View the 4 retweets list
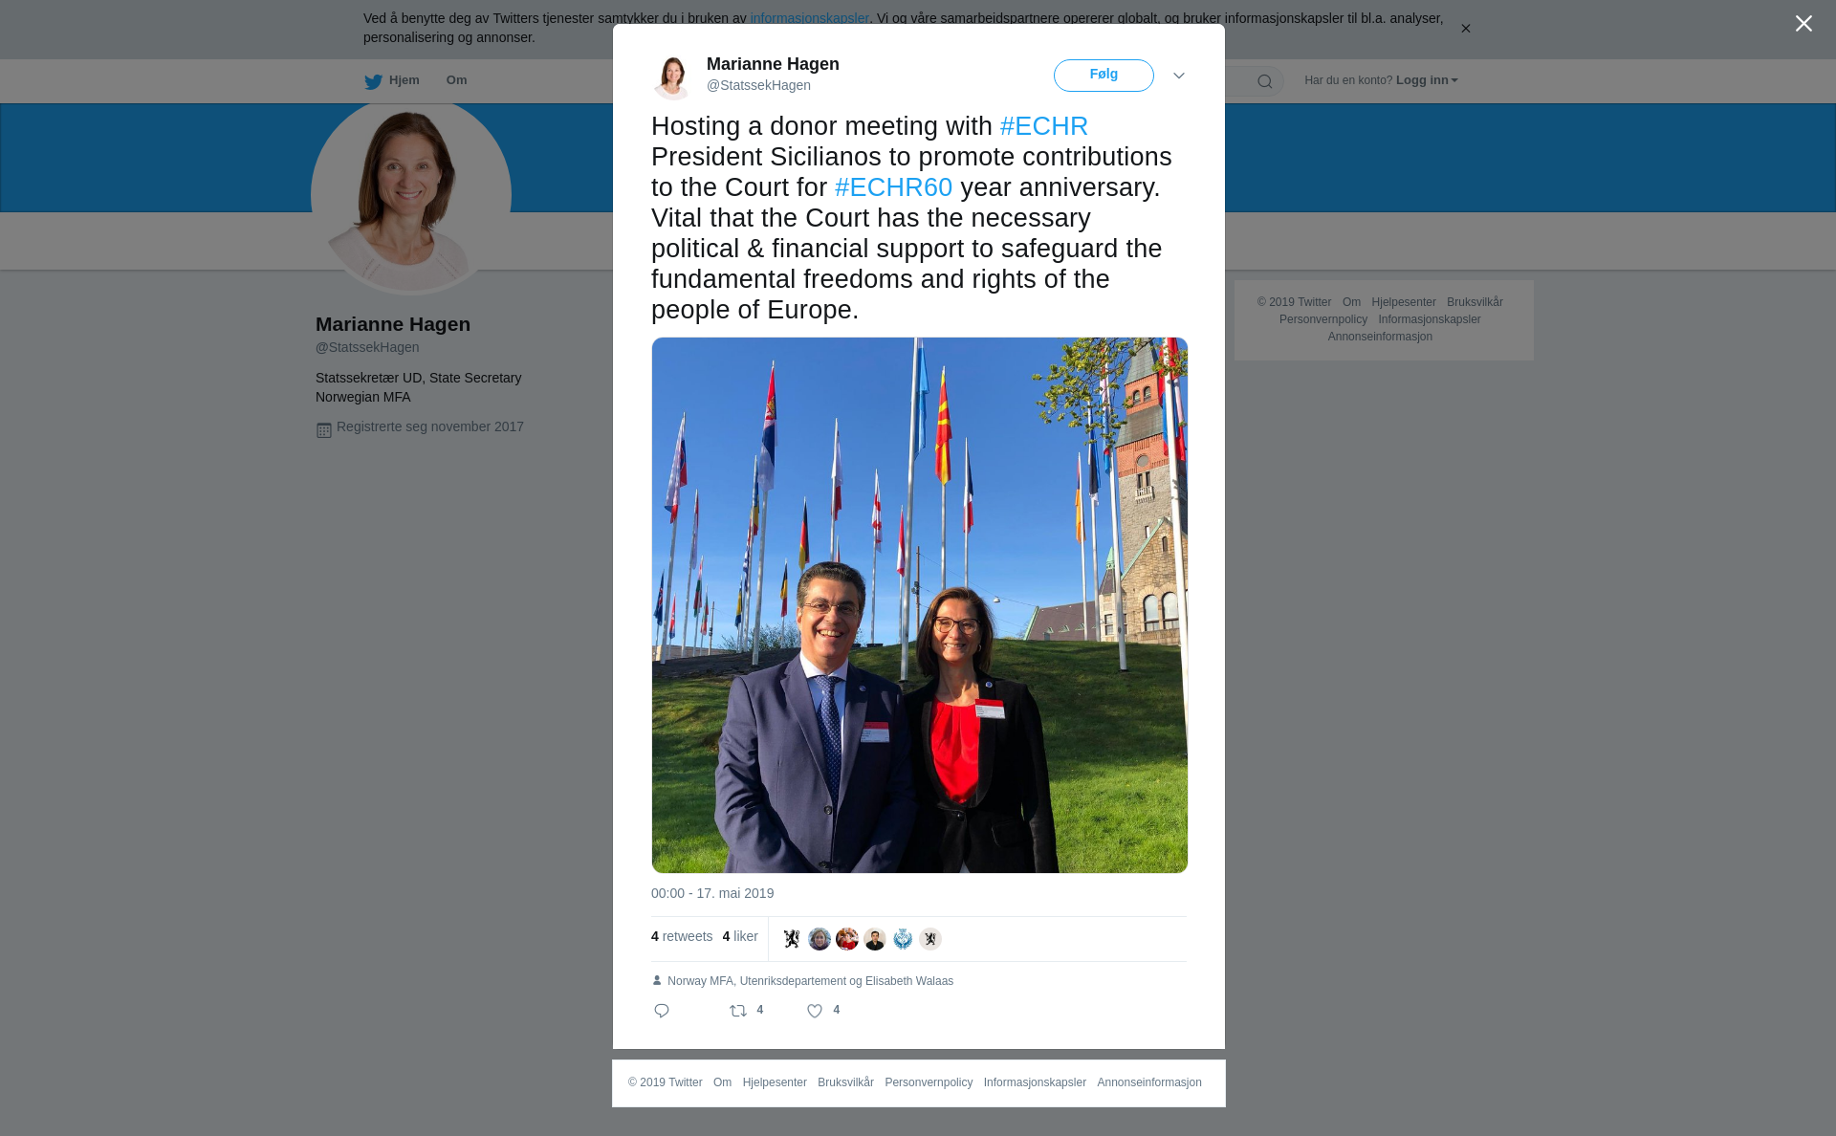The height and width of the screenshot is (1136, 1836). pos(682,936)
